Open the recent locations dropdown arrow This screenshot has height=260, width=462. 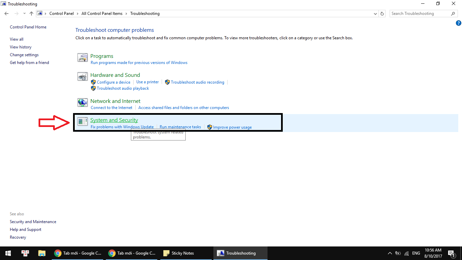[24, 14]
